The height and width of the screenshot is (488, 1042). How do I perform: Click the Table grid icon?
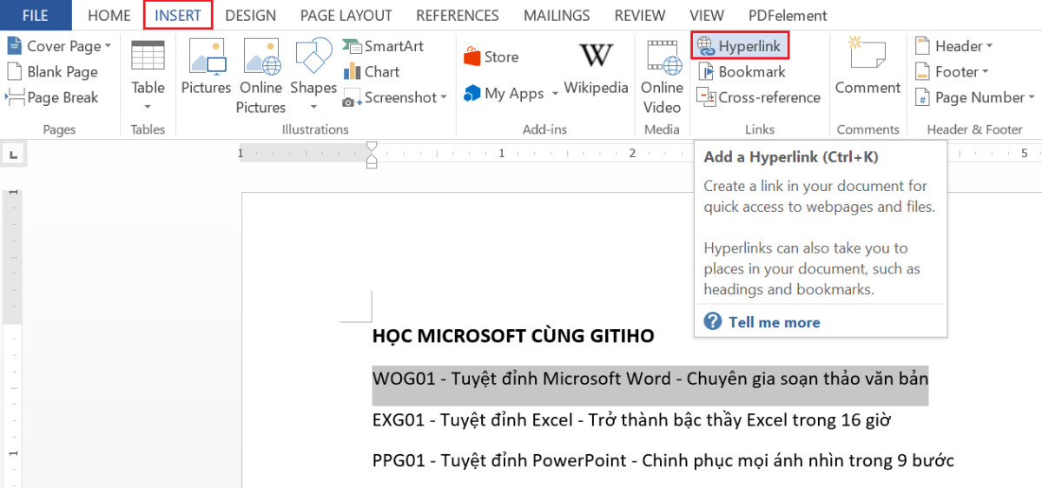pos(148,56)
